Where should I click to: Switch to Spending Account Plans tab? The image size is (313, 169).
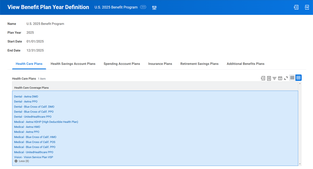pyautogui.click(x=122, y=64)
